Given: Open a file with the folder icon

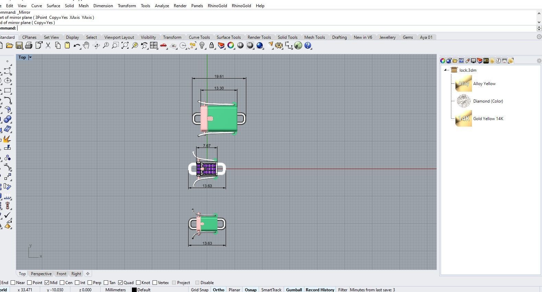Looking at the screenshot, I should [x=9, y=46].
